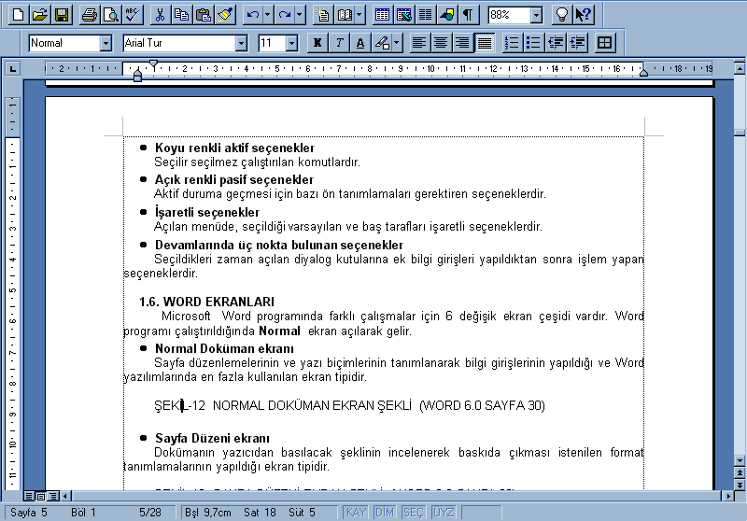The height and width of the screenshot is (521, 747).
Task: Open the TipWizard lightbulb
Action: (562, 15)
